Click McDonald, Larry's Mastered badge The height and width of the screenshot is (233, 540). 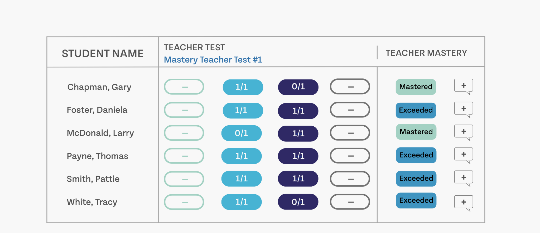[416, 132]
